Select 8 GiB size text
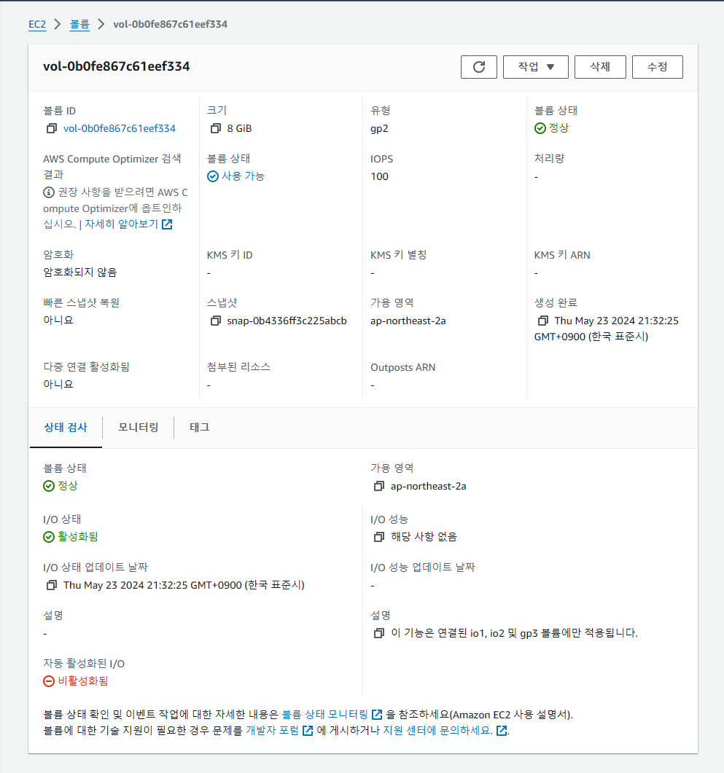This screenshot has height=773, width=724. 239,129
